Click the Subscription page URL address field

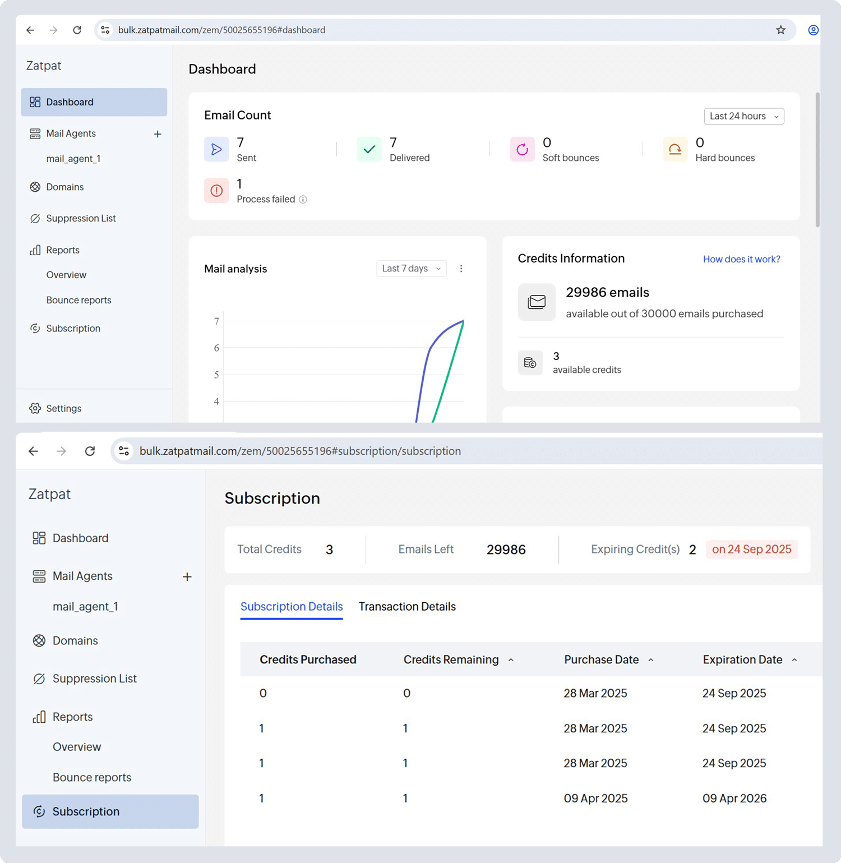tap(300, 451)
